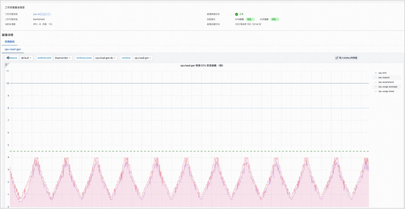Click the CPU画像 降配 tag
This screenshot has width=405, height=209.
click(249, 19)
